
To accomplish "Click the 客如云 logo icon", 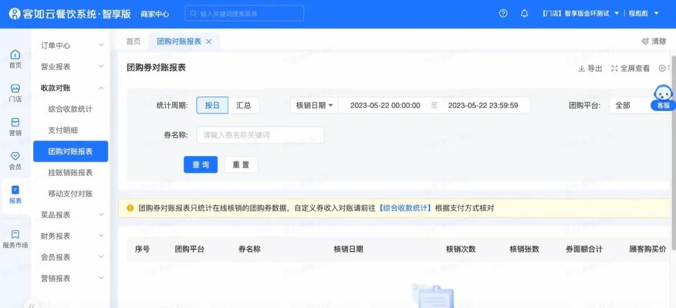I will coord(14,14).
